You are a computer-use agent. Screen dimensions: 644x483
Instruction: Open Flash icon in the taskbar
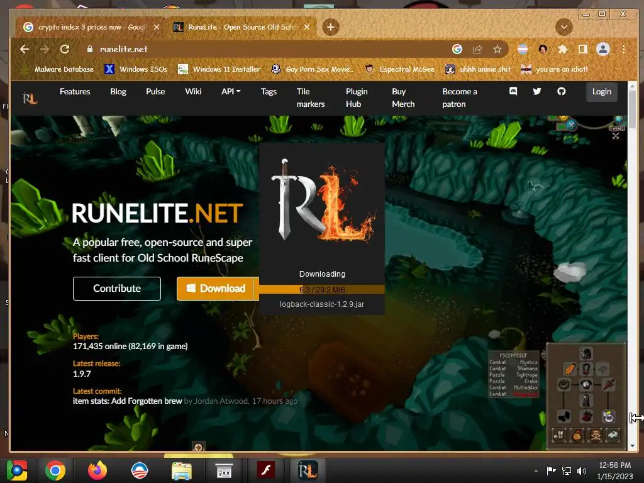(266, 470)
